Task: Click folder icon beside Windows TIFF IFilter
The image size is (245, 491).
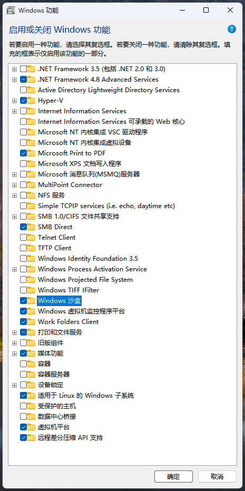Action: (x=31, y=290)
